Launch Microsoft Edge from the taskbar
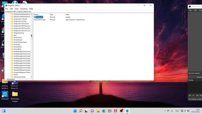 click(104, 111)
